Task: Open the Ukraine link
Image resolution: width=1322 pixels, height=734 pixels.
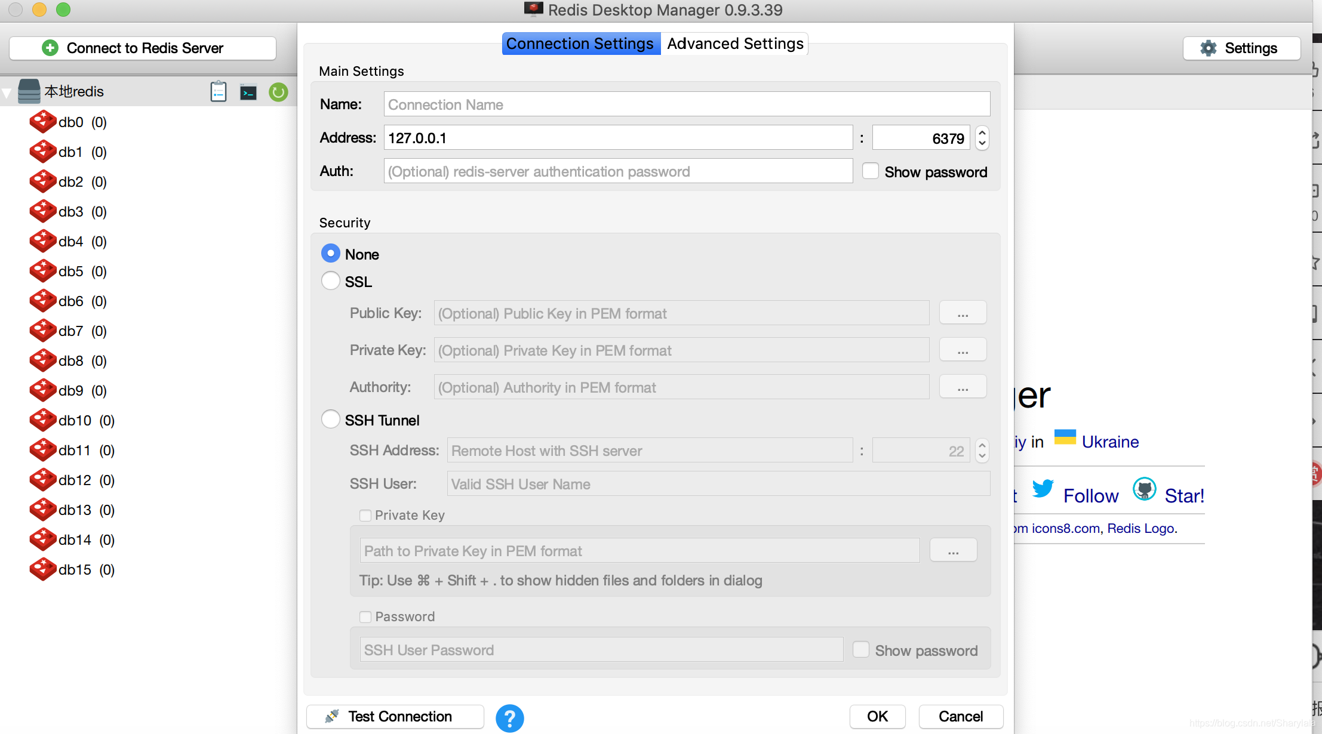Action: click(1110, 442)
